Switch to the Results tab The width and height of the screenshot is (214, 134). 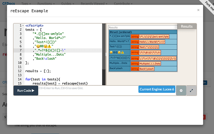(187, 26)
